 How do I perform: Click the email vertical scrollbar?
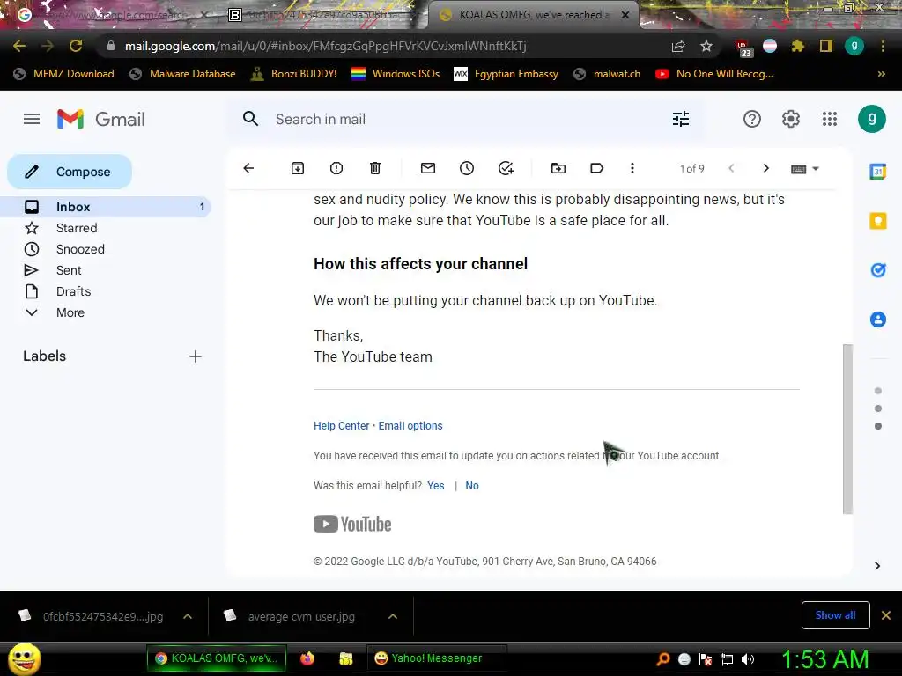(847, 429)
